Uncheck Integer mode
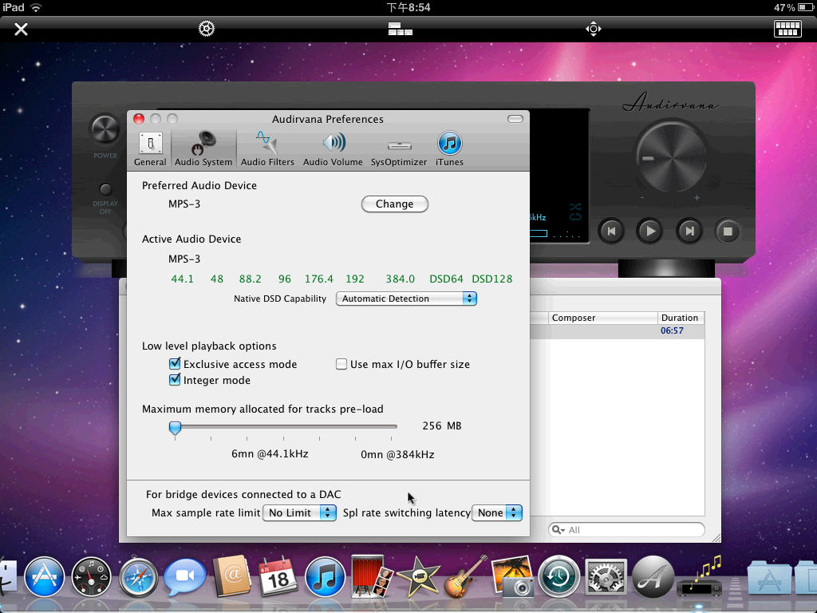Image resolution: width=817 pixels, height=613 pixels. pos(175,380)
